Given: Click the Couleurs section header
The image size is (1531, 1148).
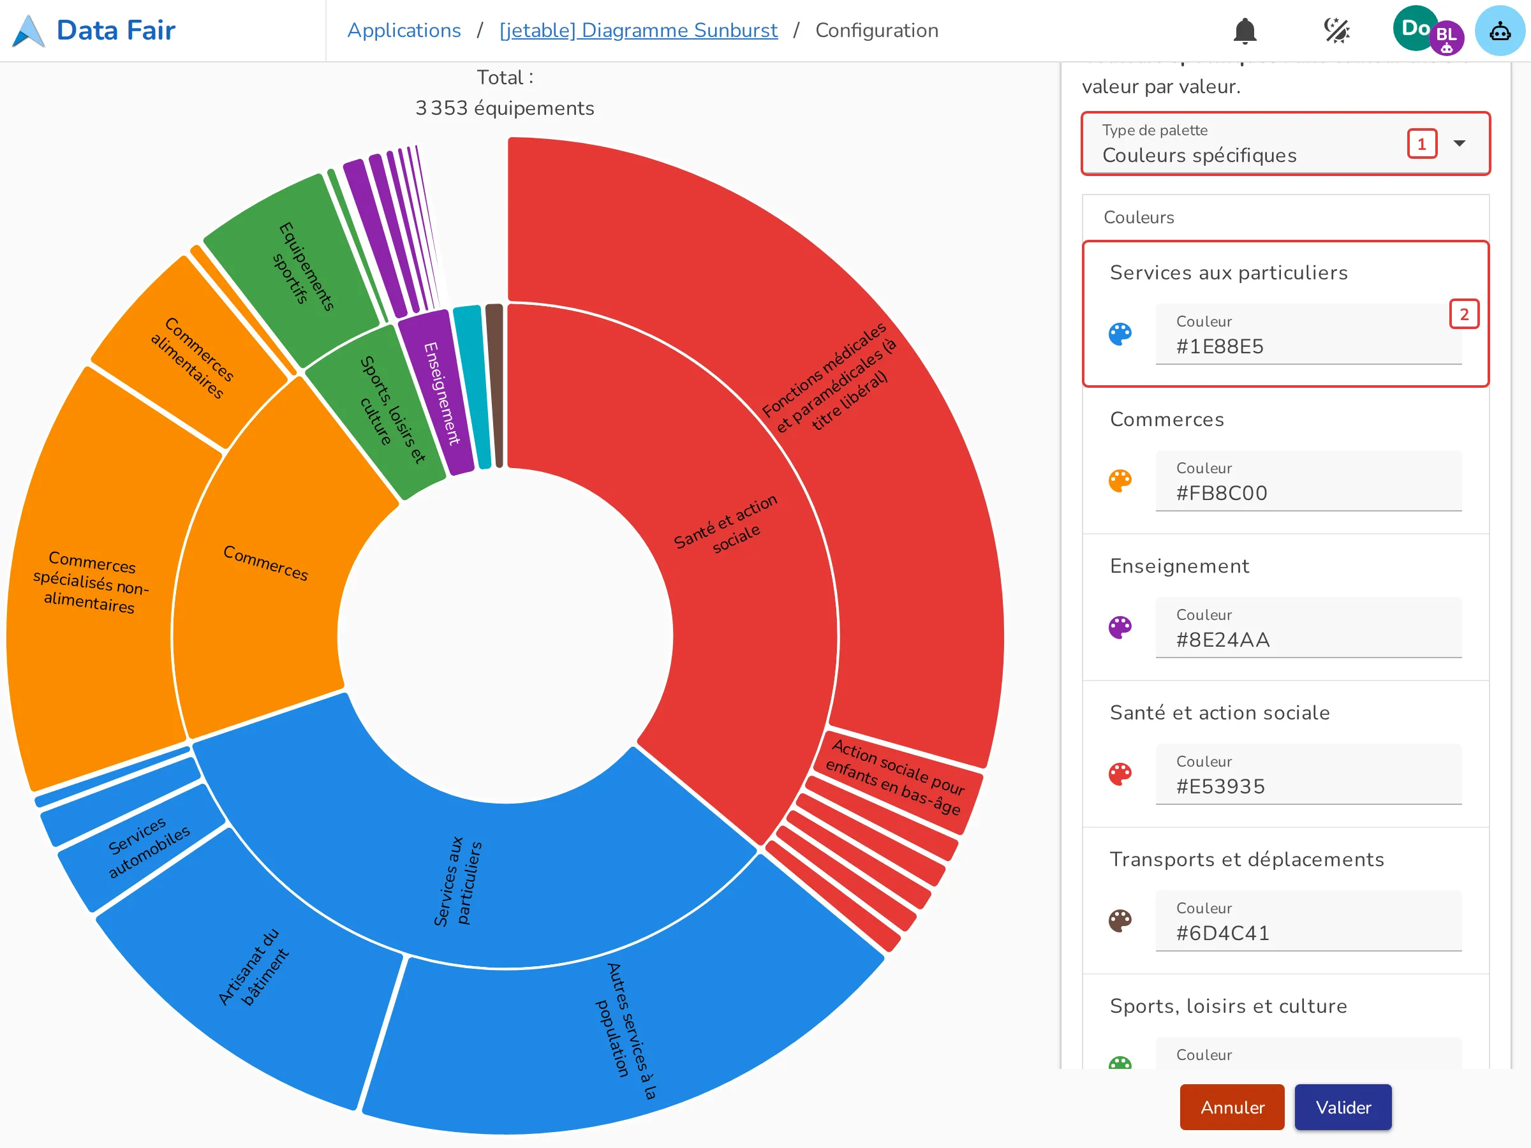Looking at the screenshot, I should 1139,217.
